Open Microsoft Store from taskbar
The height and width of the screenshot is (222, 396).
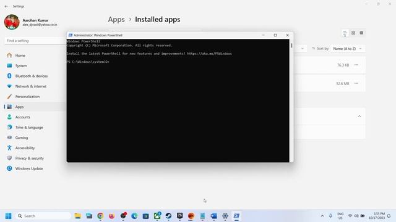click(146, 216)
